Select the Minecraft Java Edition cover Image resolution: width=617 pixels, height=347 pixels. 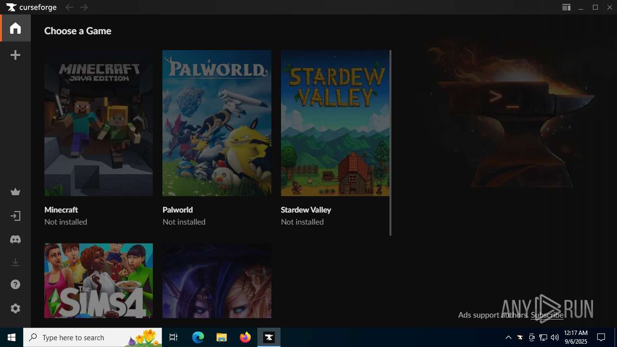coord(98,123)
